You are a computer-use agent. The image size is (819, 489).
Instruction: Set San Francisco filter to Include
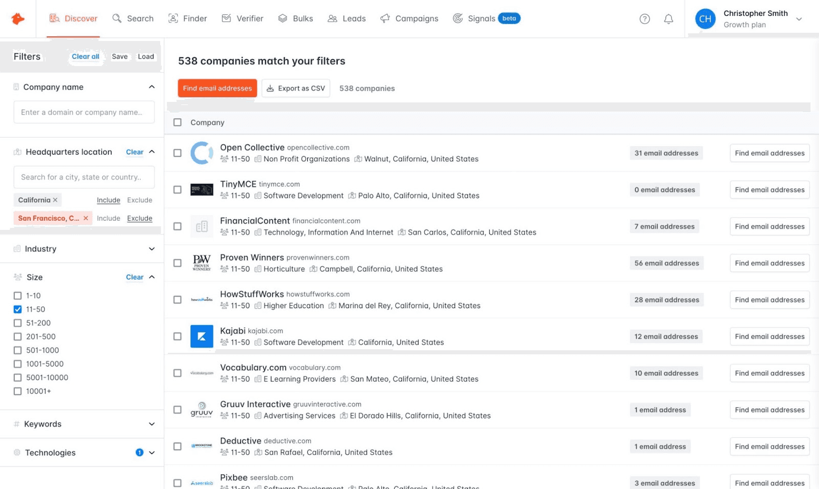click(109, 218)
